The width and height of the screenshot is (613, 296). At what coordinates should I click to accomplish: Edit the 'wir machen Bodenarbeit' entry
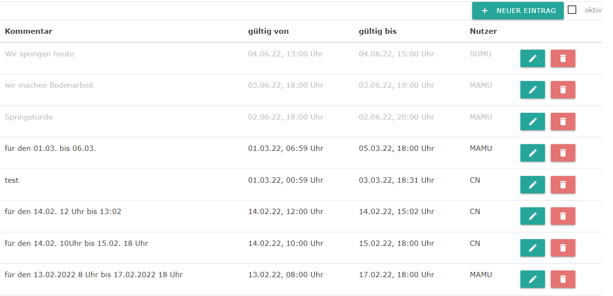click(x=532, y=90)
